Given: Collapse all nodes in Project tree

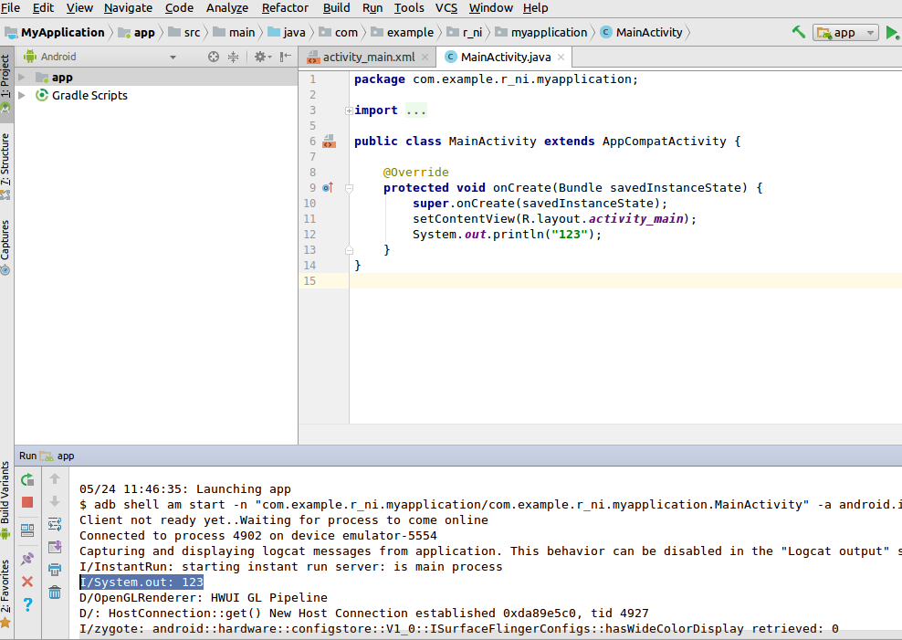Looking at the screenshot, I should coord(233,57).
